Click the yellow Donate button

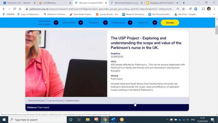170,23
